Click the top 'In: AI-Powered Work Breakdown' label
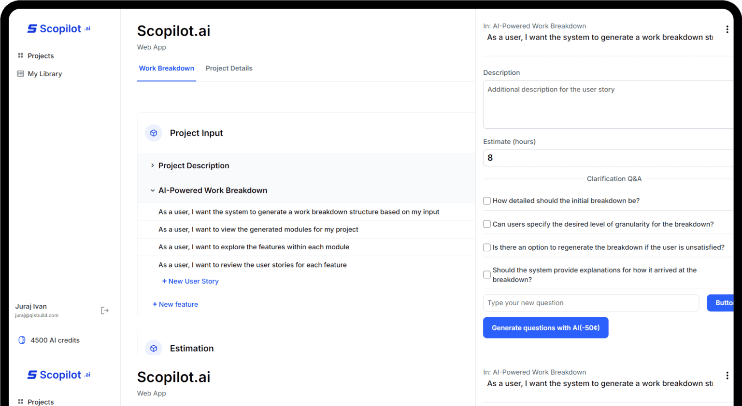The height and width of the screenshot is (406, 742). coord(534,26)
